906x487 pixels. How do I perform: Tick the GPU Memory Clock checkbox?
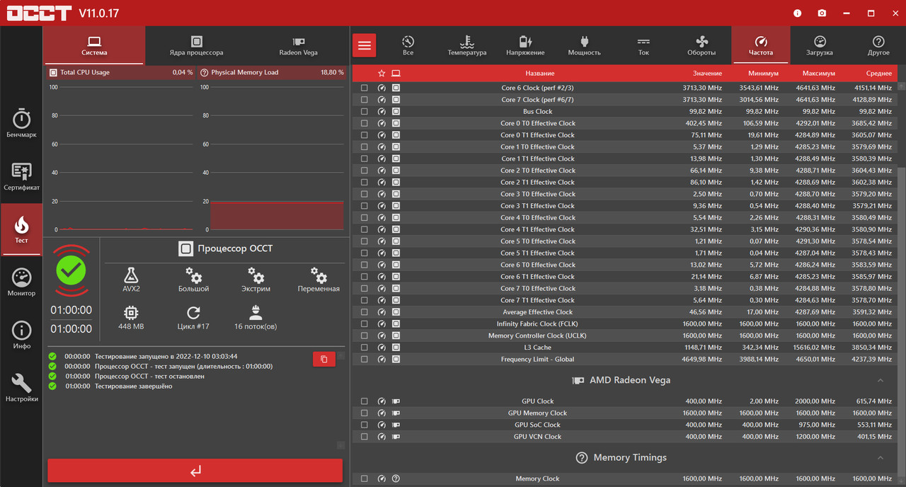(x=365, y=413)
